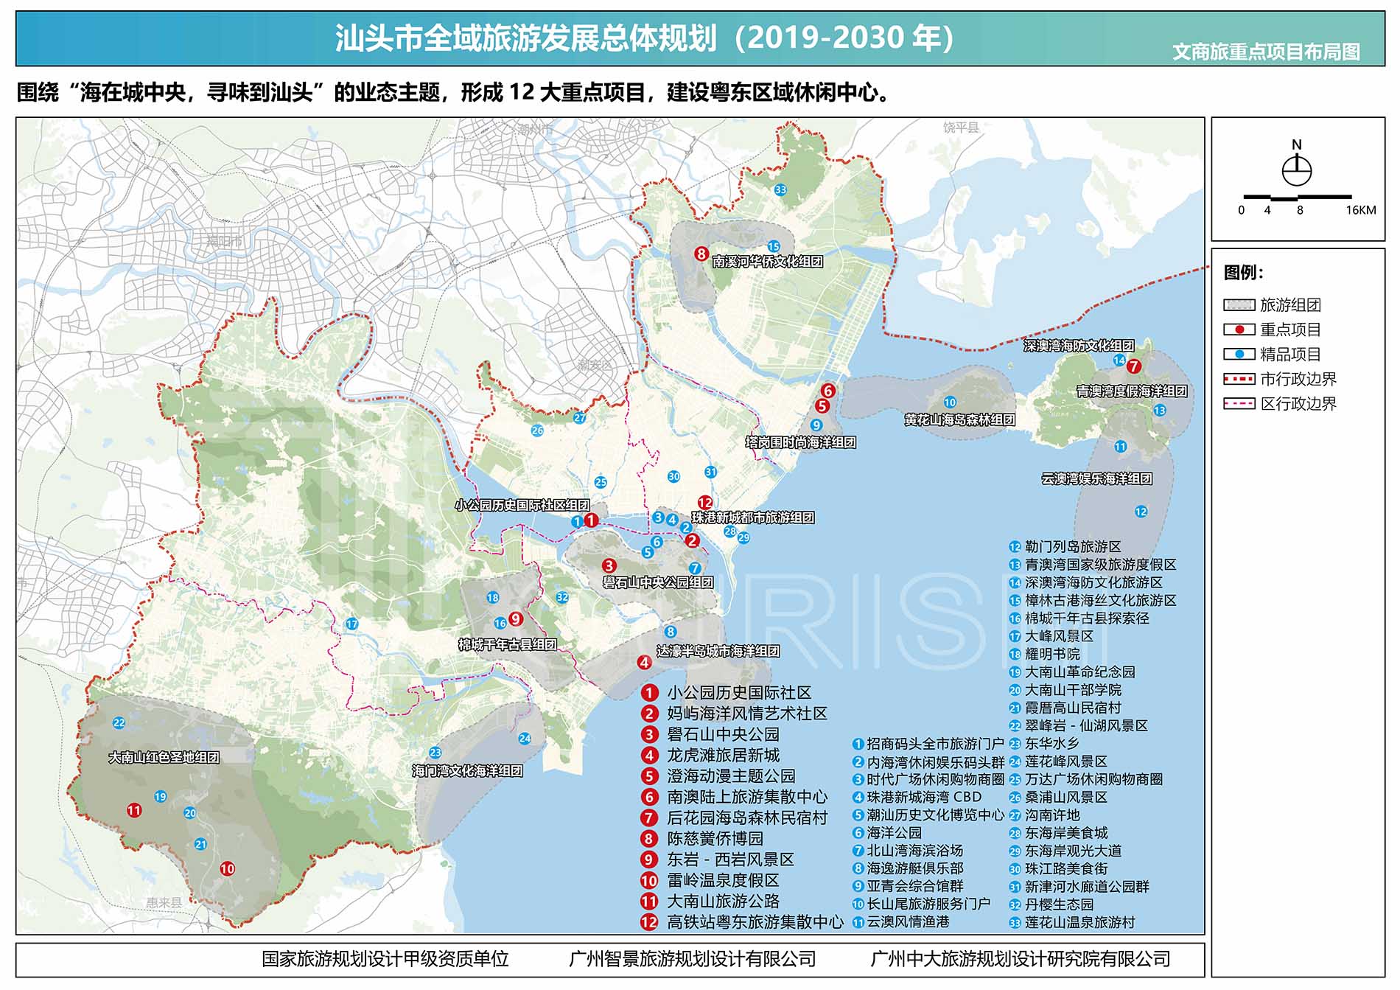Click the 海门湾文化海洋组团 map label

point(467,771)
